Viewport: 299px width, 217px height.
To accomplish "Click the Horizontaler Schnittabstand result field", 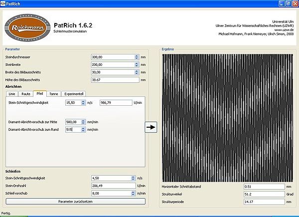I will coord(264,186).
